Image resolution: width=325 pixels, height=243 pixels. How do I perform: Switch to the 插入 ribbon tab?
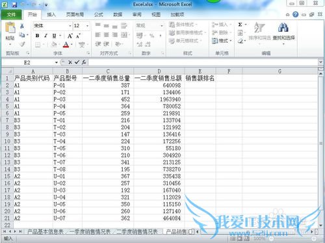(x=51, y=14)
